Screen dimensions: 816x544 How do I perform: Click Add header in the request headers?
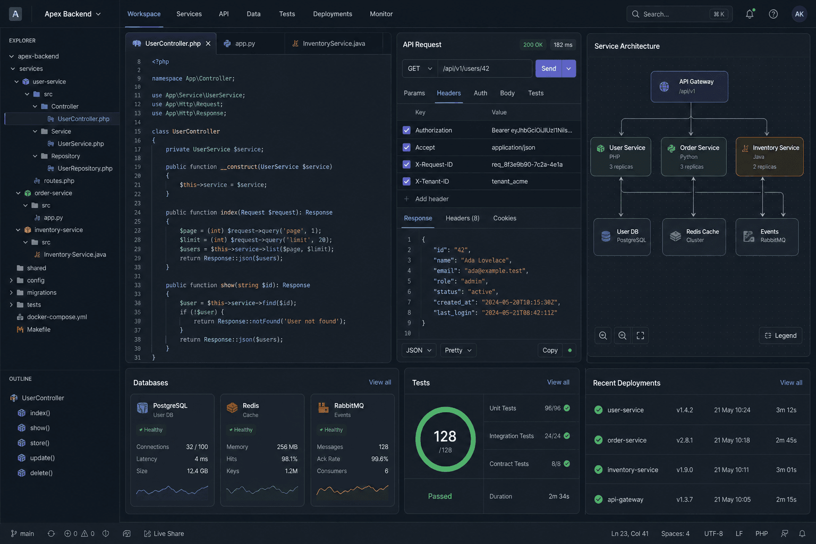[x=426, y=199]
